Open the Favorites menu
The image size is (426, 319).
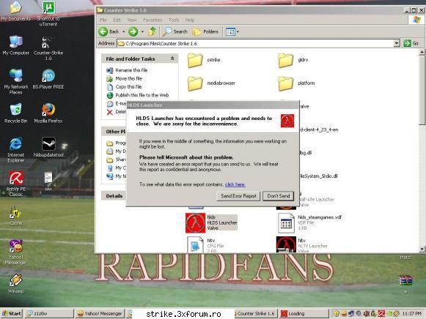coord(153,20)
